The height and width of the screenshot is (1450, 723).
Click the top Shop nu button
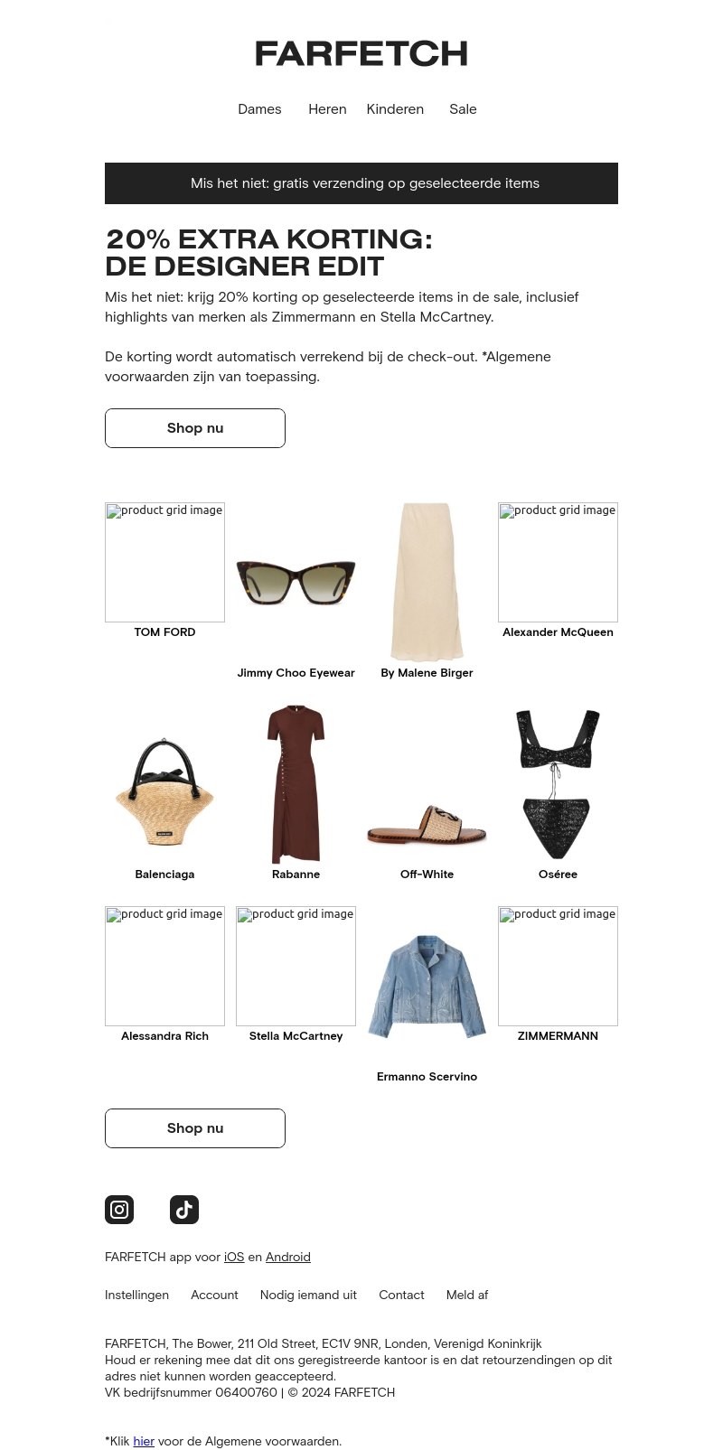[195, 428]
